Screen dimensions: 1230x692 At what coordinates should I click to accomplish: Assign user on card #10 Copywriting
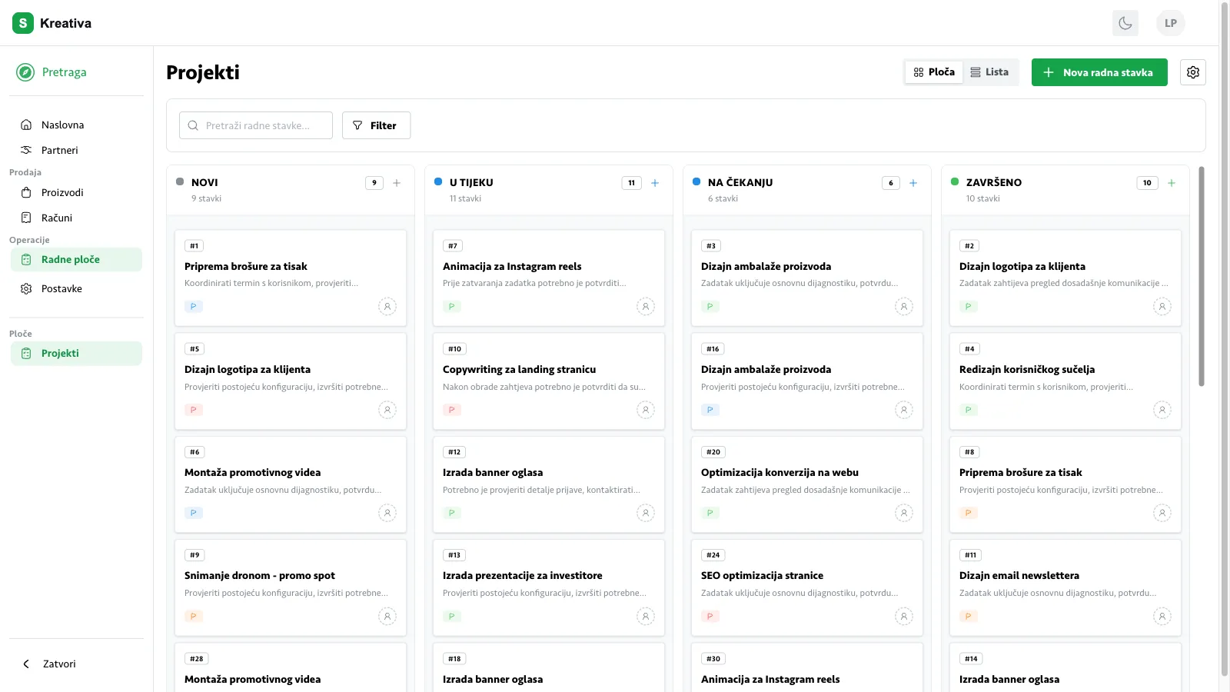point(646,410)
